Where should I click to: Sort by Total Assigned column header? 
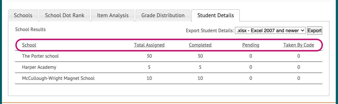click(149, 45)
